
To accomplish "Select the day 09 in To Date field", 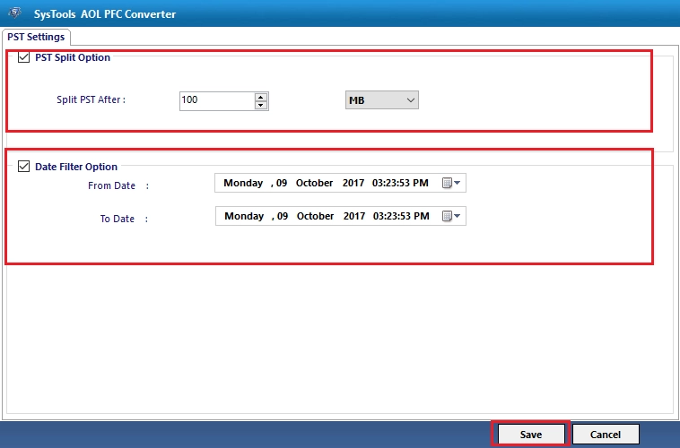I will coord(283,216).
